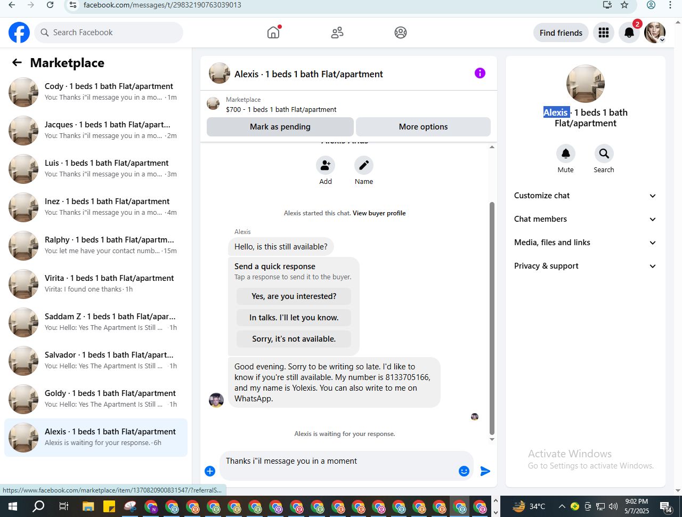Open Windows taskbar search
682x517 pixels.
pos(38,506)
